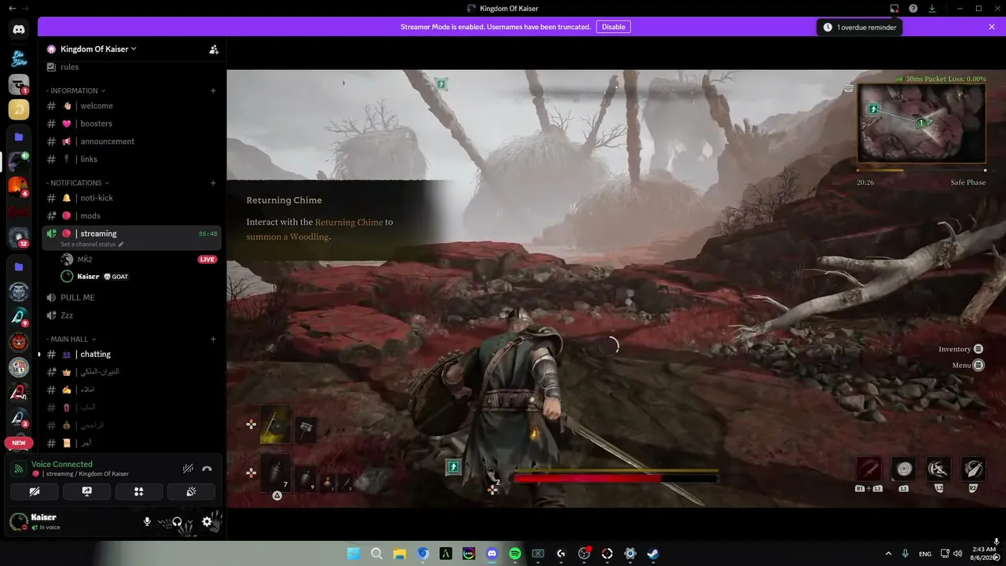Open the announcement channel
The height and width of the screenshot is (566, 1006).
click(131, 141)
